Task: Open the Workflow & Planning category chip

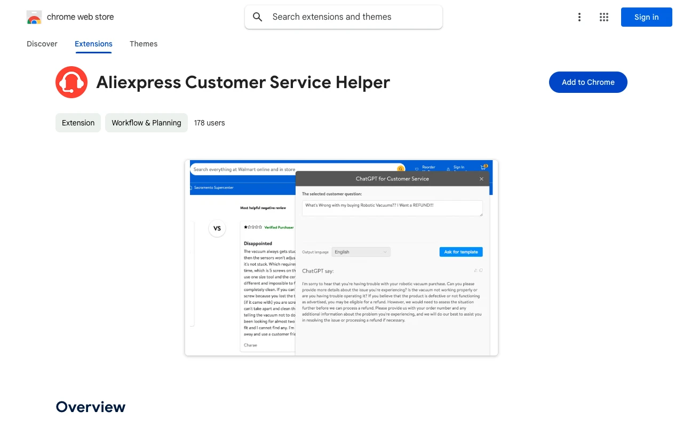Action: pyautogui.click(x=146, y=123)
